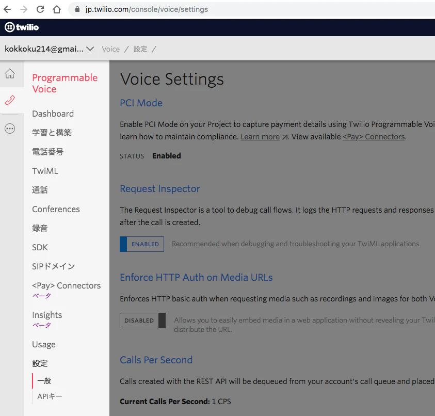Select the APIキー settings sub-item

[x=50, y=396]
